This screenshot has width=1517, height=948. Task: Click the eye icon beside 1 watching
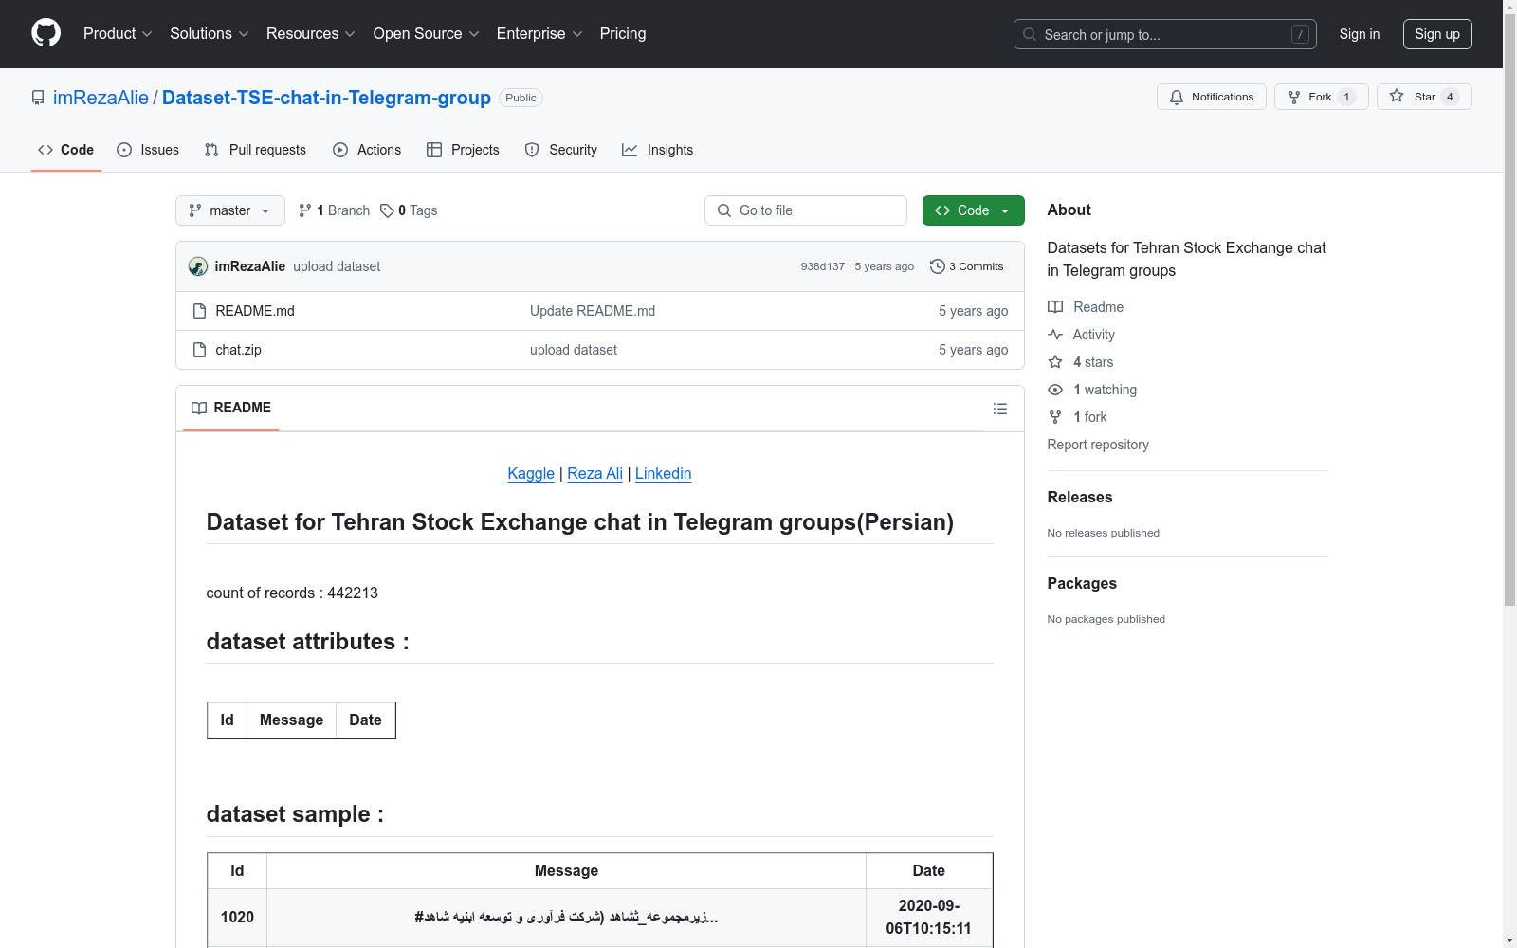1055,390
